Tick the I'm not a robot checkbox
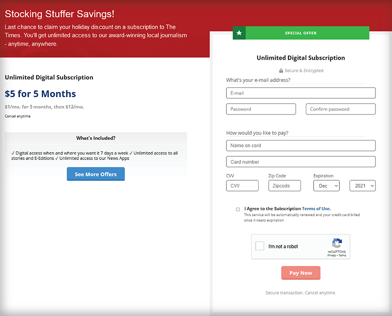 coord(260,246)
